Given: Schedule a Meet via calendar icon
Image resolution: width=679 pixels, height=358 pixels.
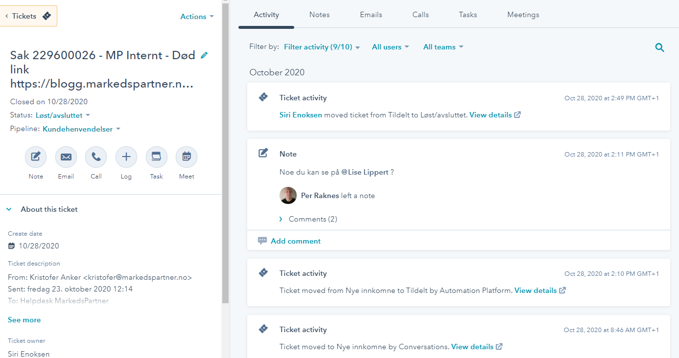Looking at the screenshot, I should click(x=187, y=157).
